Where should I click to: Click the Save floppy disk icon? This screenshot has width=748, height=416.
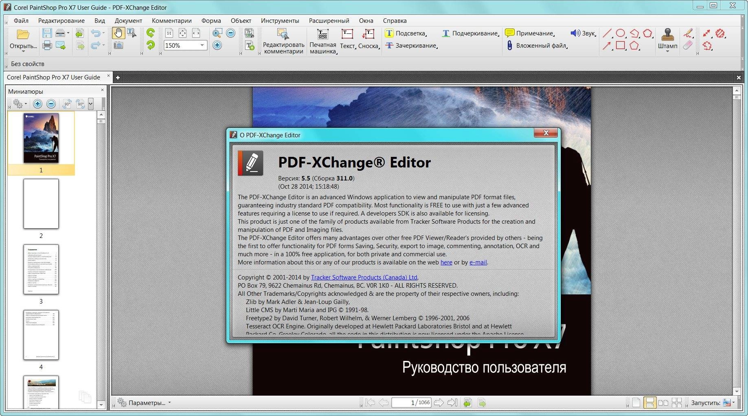[47, 33]
